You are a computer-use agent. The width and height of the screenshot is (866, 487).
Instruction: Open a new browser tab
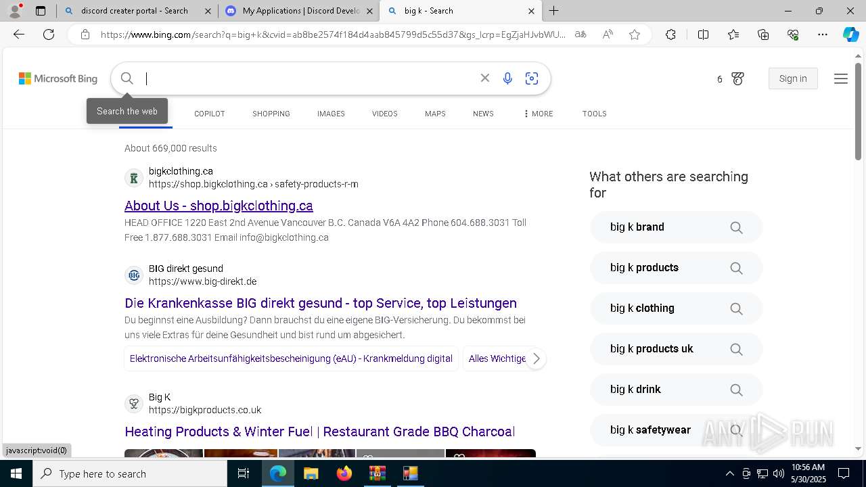coord(554,11)
